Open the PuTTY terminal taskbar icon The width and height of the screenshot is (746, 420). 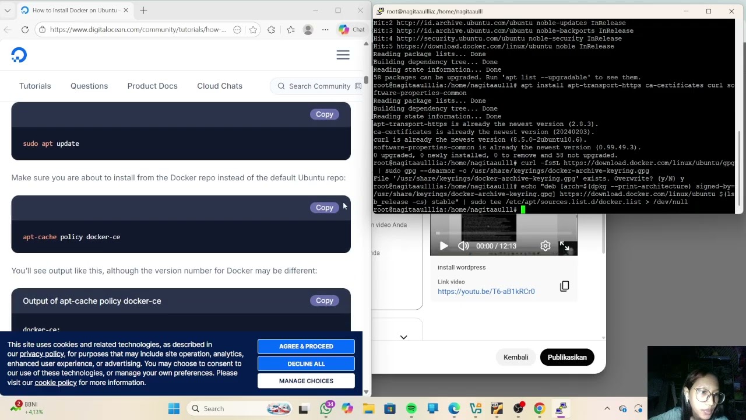[561, 409]
